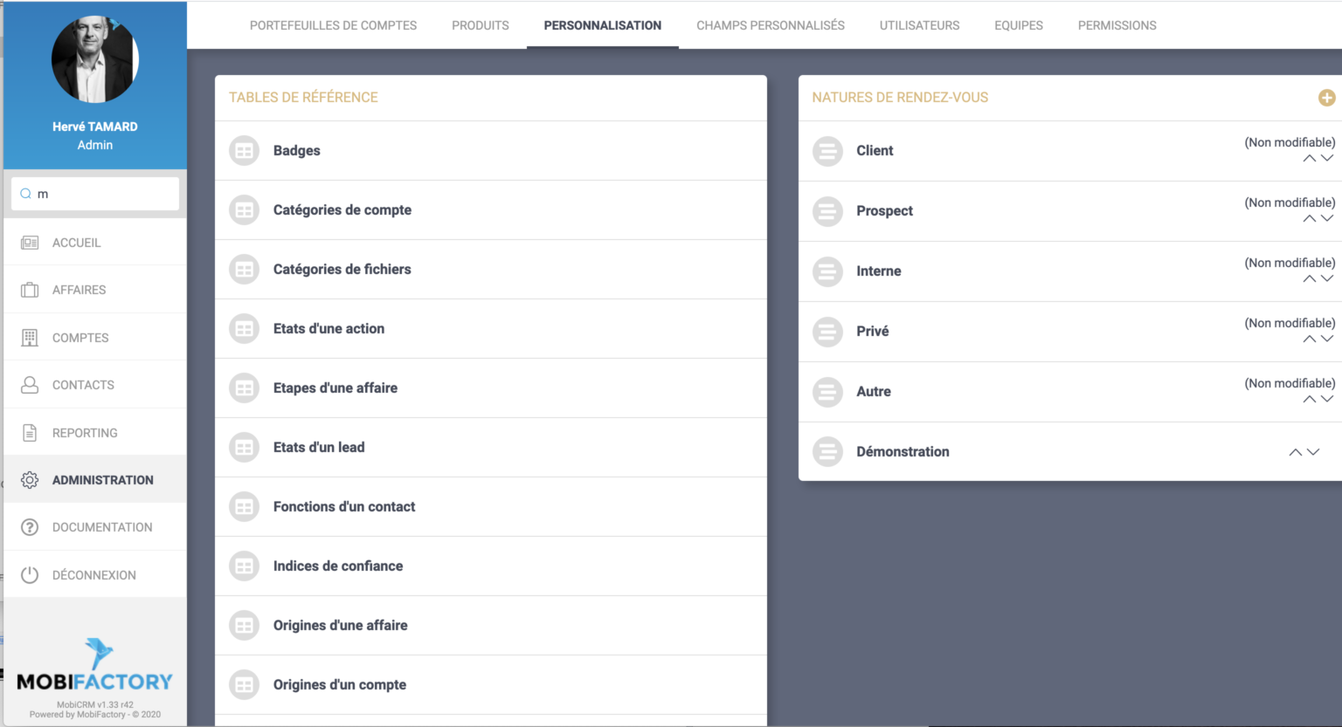The image size is (1342, 727).
Task: Click the Documentation question mark icon
Action: pyautogui.click(x=30, y=527)
